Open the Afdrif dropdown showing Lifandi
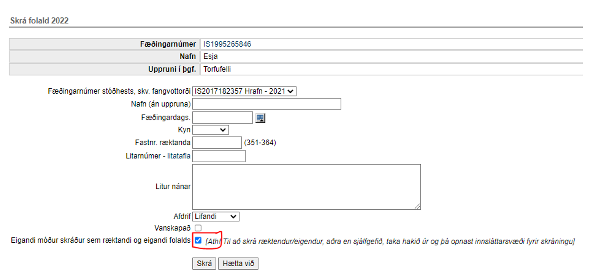 pyautogui.click(x=216, y=216)
